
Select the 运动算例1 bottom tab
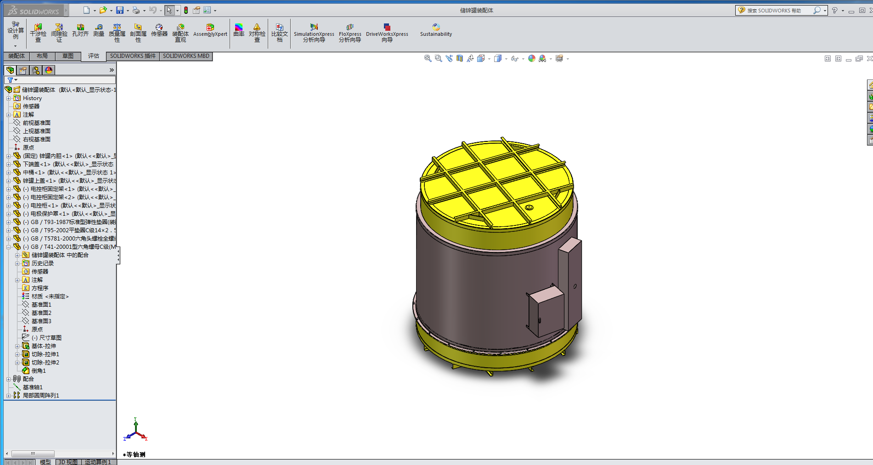pyautogui.click(x=98, y=462)
